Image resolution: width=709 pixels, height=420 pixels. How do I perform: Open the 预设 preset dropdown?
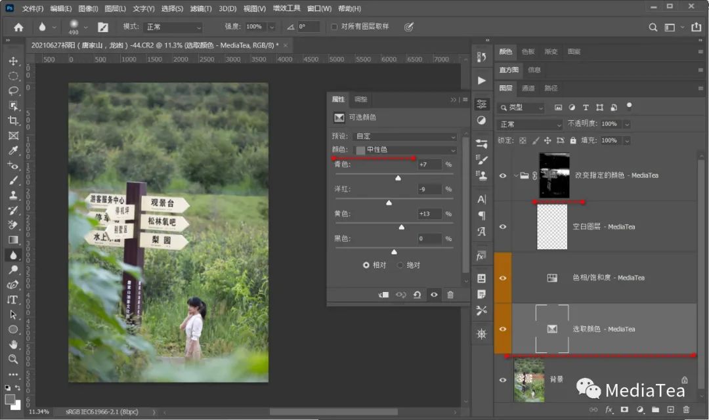(404, 136)
